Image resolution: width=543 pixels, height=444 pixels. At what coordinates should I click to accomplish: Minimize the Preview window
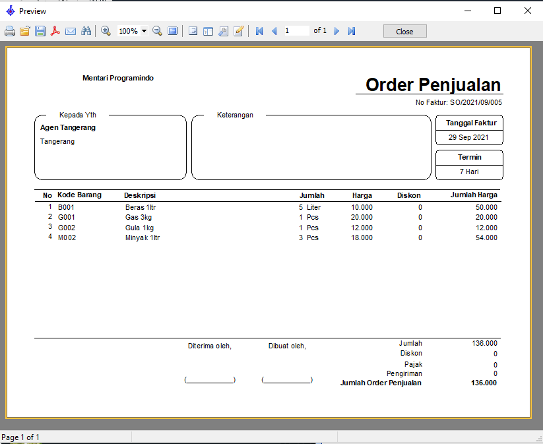pyautogui.click(x=468, y=11)
